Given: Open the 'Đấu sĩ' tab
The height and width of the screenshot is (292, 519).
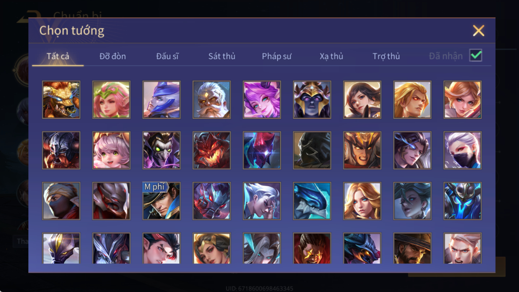Looking at the screenshot, I should click(x=167, y=56).
